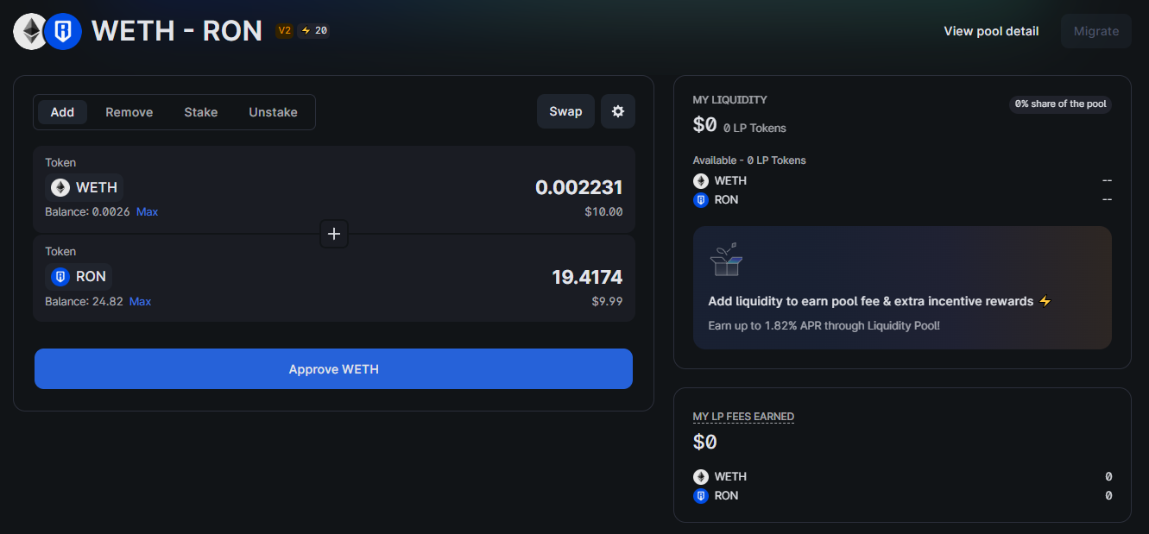
Task: Click the Swap button
Action: tap(565, 110)
